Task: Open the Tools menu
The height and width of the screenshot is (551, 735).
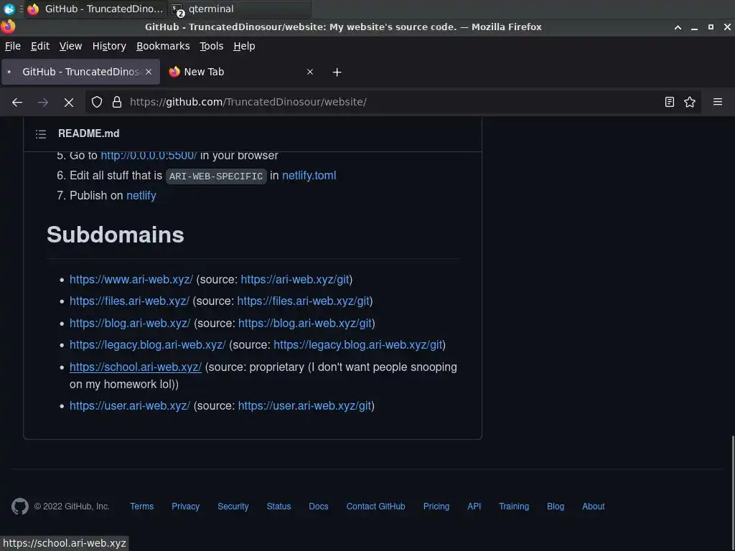Action: (x=212, y=46)
